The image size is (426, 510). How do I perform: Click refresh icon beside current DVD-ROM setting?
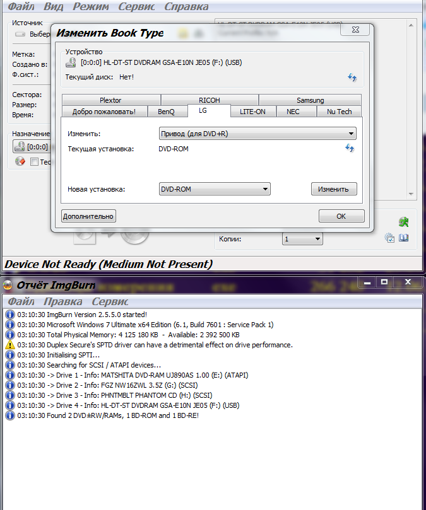click(350, 148)
